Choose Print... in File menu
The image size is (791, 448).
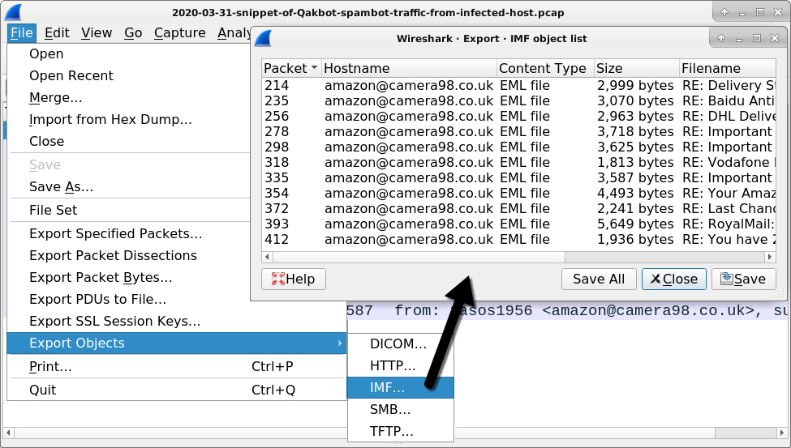177,366
